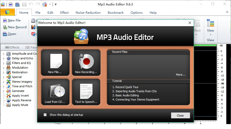Image resolution: width=231 pixels, height=129 pixels.
Task: Click the YouTube import icon in the ribbon
Action: 33,34
